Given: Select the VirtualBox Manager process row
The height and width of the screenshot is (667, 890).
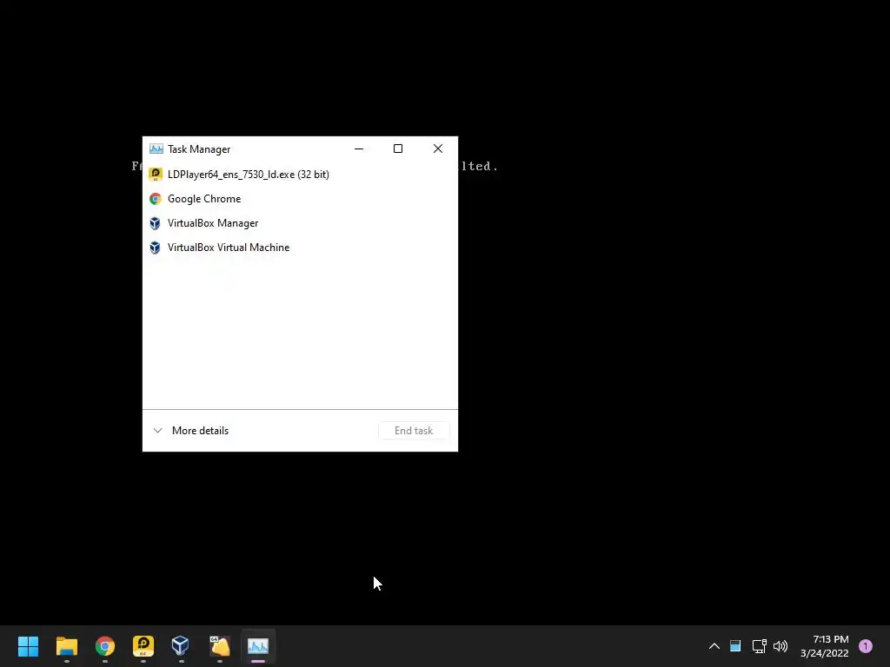Looking at the screenshot, I should (x=300, y=223).
